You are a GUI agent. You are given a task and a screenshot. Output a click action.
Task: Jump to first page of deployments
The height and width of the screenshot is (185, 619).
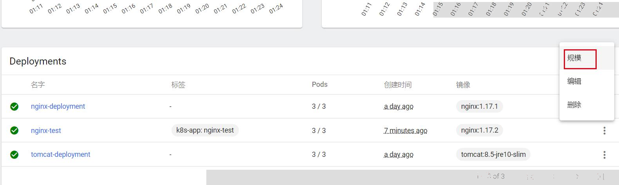pos(530,176)
